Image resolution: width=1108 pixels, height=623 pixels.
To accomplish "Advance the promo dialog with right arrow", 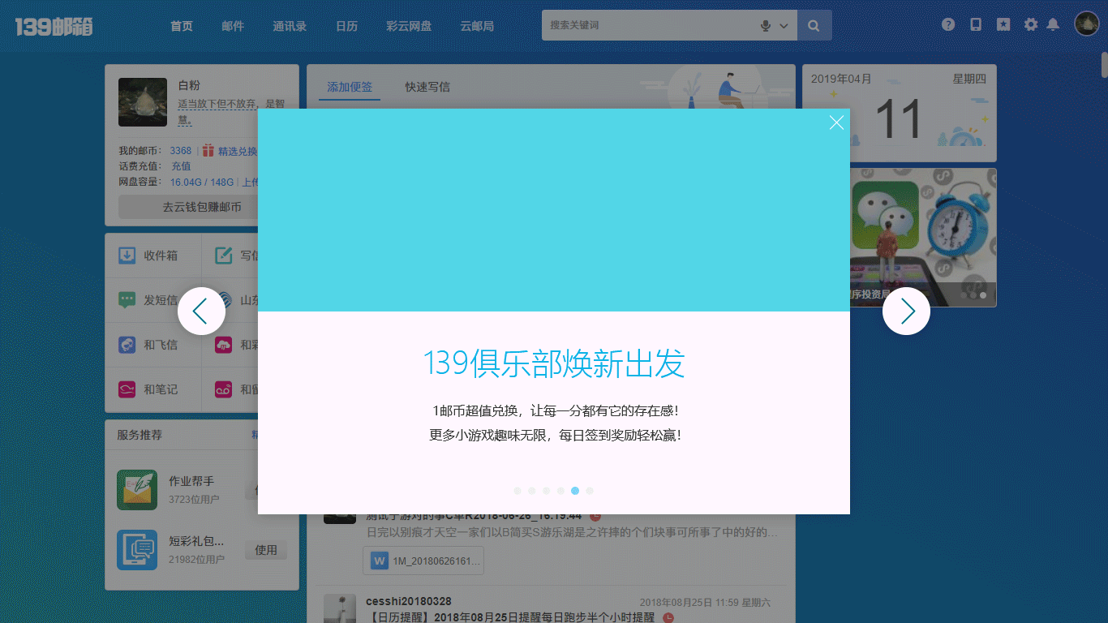I will pos(906,311).
